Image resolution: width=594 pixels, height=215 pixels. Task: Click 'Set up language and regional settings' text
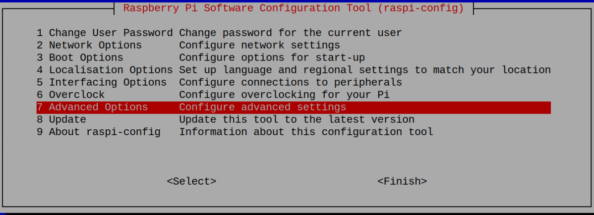click(x=364, y=70)
